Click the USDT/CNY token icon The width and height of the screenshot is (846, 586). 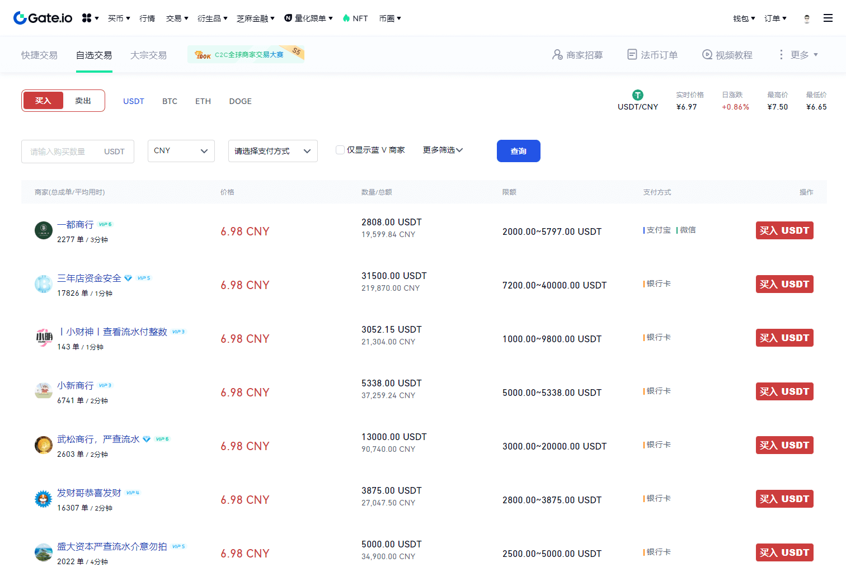pos(637,95)
